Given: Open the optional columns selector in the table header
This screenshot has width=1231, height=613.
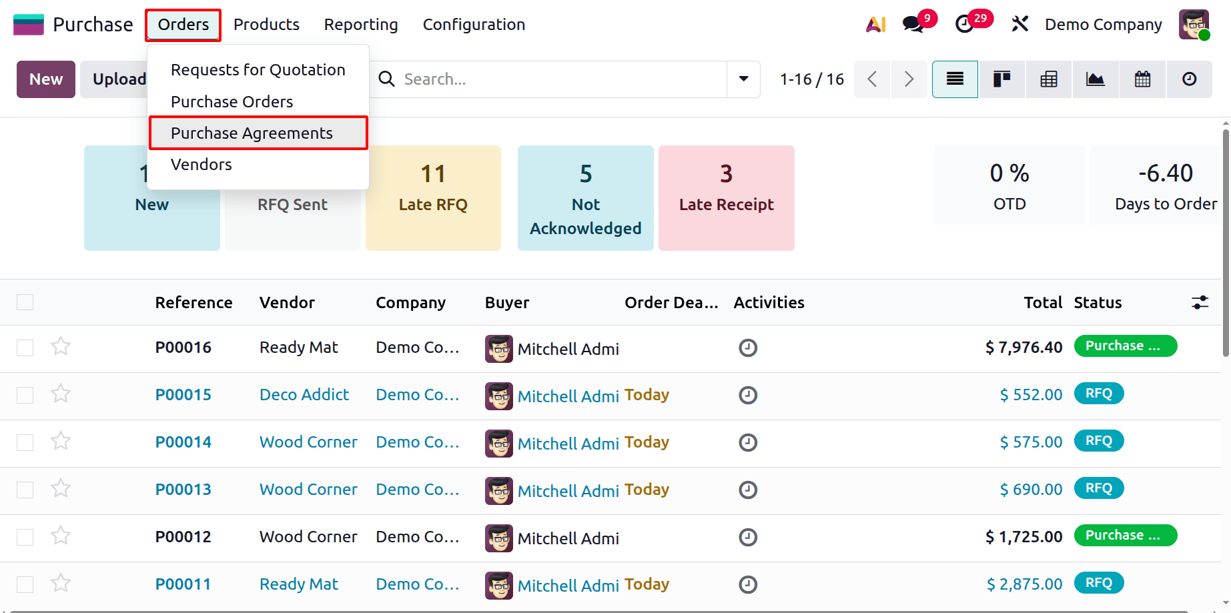Looking at the screenshot, I should pos(1199,302).
